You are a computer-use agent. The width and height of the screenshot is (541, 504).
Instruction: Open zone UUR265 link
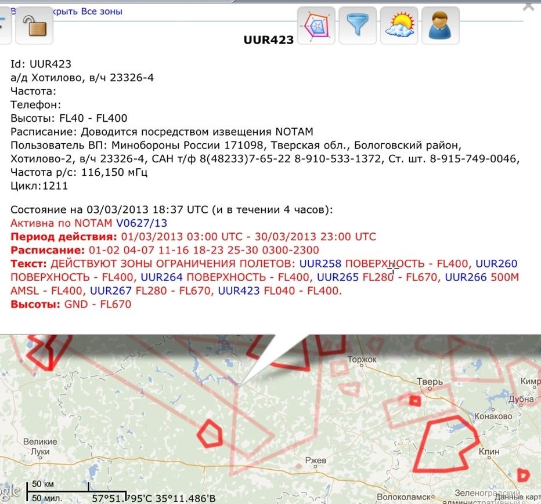pos(338,277)
